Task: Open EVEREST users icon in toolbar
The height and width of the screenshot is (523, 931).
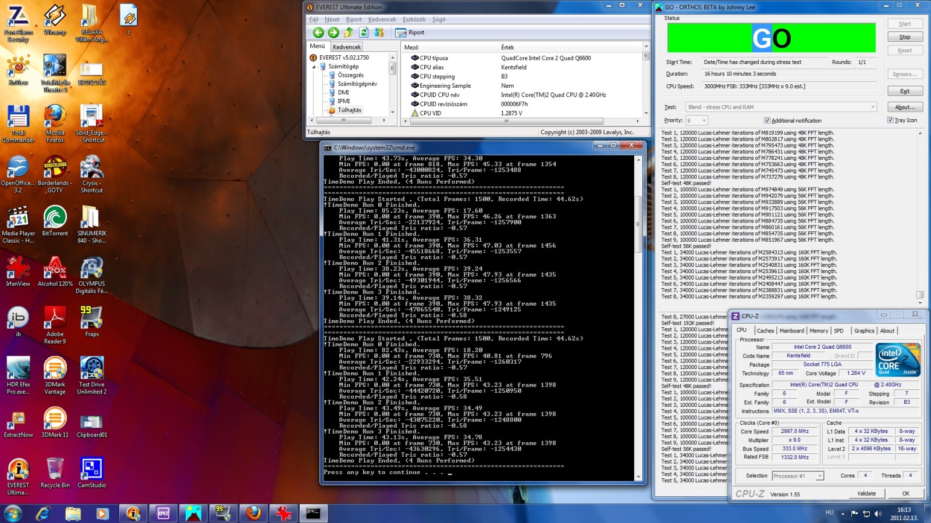Action: pos(379,33)
